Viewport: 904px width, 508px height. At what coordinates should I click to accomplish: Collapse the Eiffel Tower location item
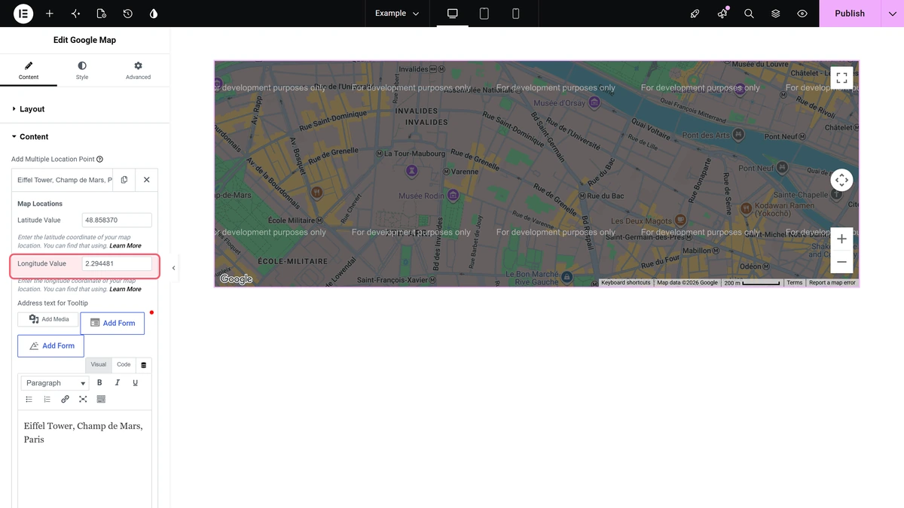pyautogui.click(x=64, y=180)
